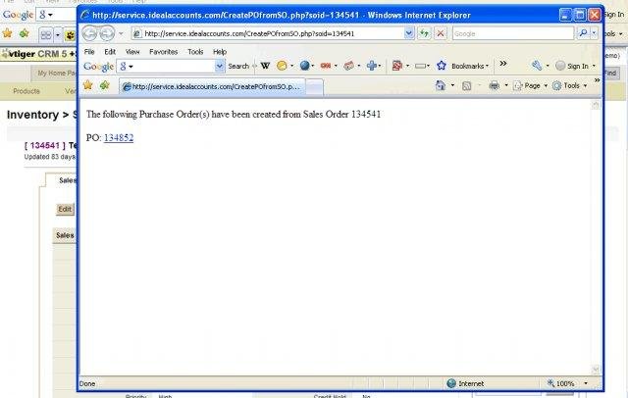628x398 pixels.
Task: Open the Page menu dropdown
Action: 531,85
